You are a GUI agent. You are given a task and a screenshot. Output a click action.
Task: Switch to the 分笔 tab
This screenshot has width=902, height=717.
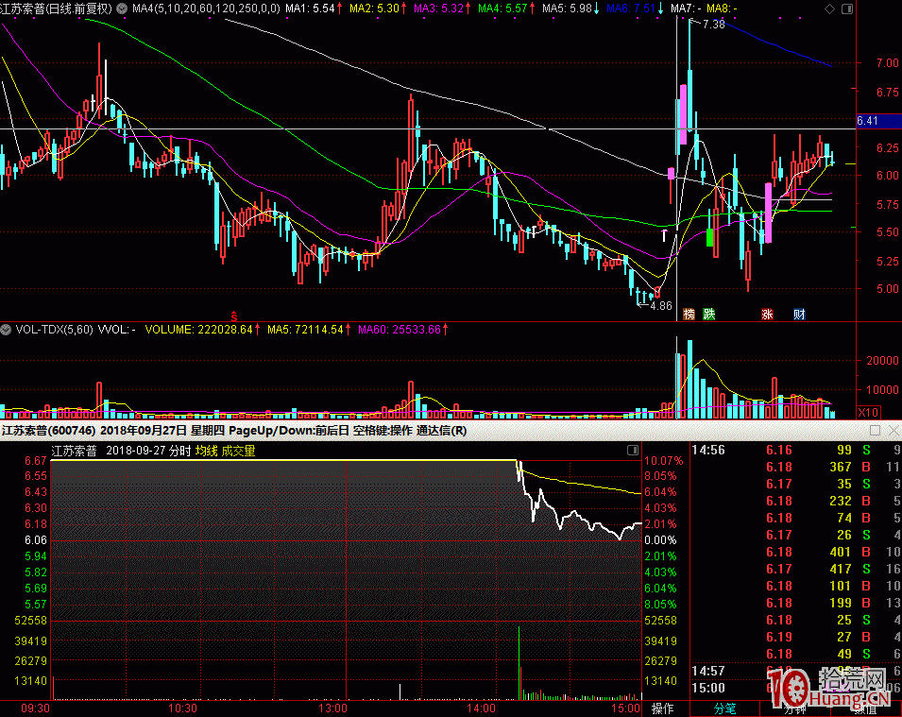(724, 708)
